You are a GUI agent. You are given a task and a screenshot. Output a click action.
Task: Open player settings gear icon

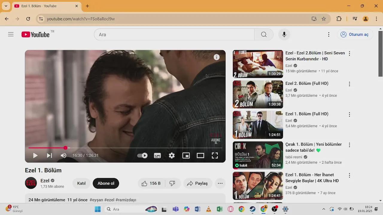tap(172, 156)
